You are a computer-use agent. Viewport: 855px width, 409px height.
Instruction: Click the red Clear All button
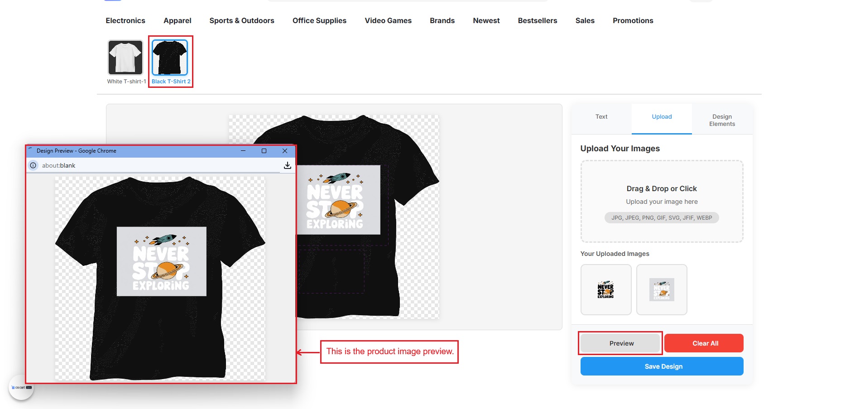tap(704, 343)
